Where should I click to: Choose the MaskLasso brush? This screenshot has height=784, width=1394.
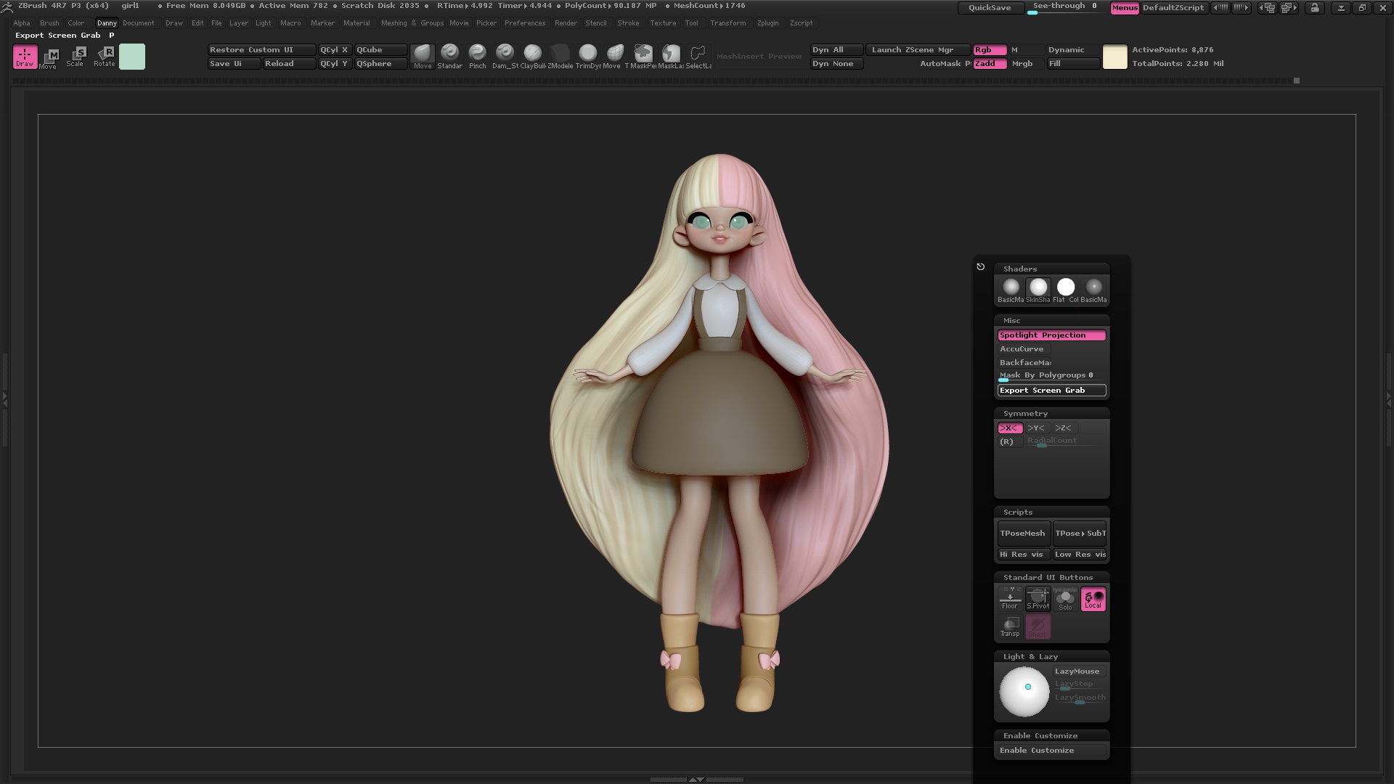(x=670, y=57)
